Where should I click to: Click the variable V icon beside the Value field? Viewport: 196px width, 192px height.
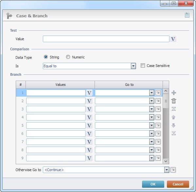point(173,39)
